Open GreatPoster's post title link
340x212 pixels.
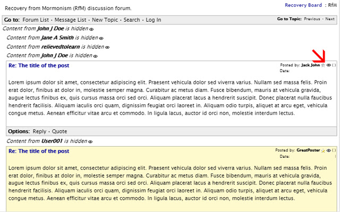pos(39,151)
